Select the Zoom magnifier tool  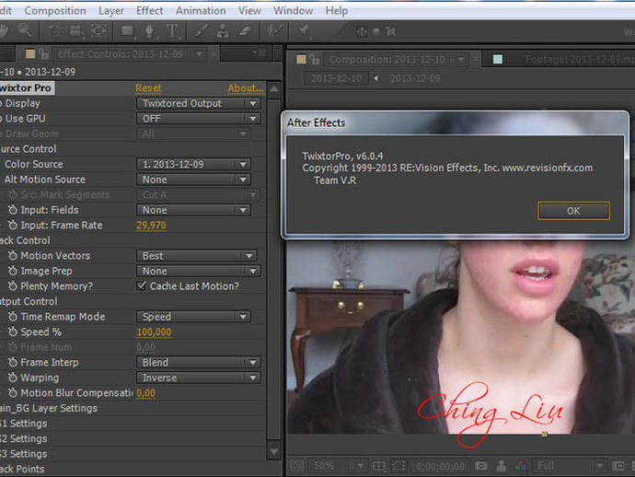pyautogui.click(x=24, y=30)
